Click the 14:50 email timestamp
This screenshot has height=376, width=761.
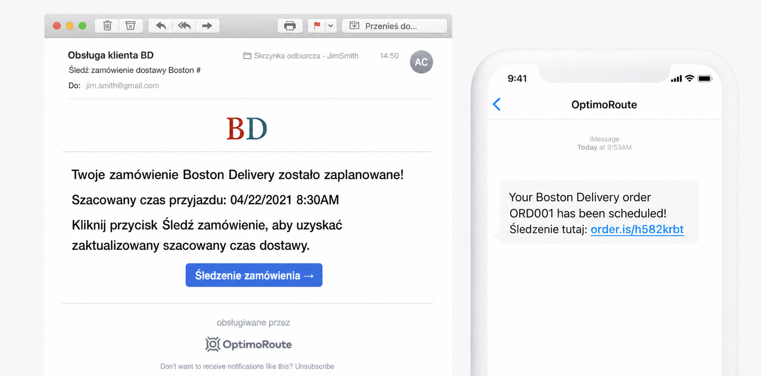pos(389,56)
